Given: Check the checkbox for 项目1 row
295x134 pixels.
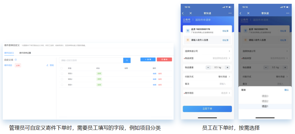Looking at the screenshot, I should click(x=61, y=85).
